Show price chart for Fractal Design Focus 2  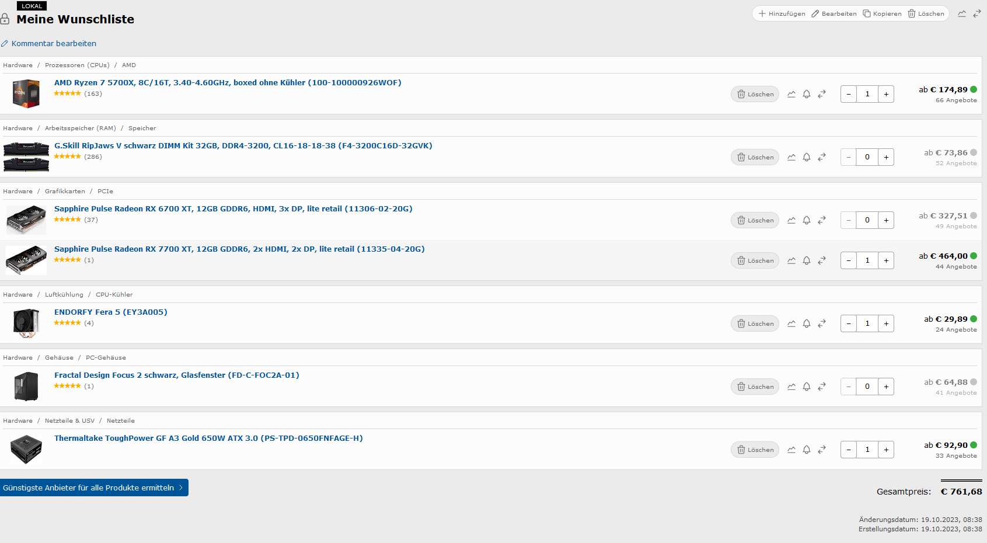[791, 387]
